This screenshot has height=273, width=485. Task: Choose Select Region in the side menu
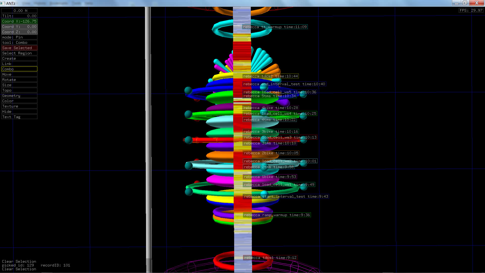click(x=19, y=53)
